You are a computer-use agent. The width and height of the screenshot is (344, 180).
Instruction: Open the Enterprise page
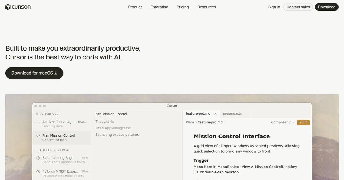[x=159, y=7]
